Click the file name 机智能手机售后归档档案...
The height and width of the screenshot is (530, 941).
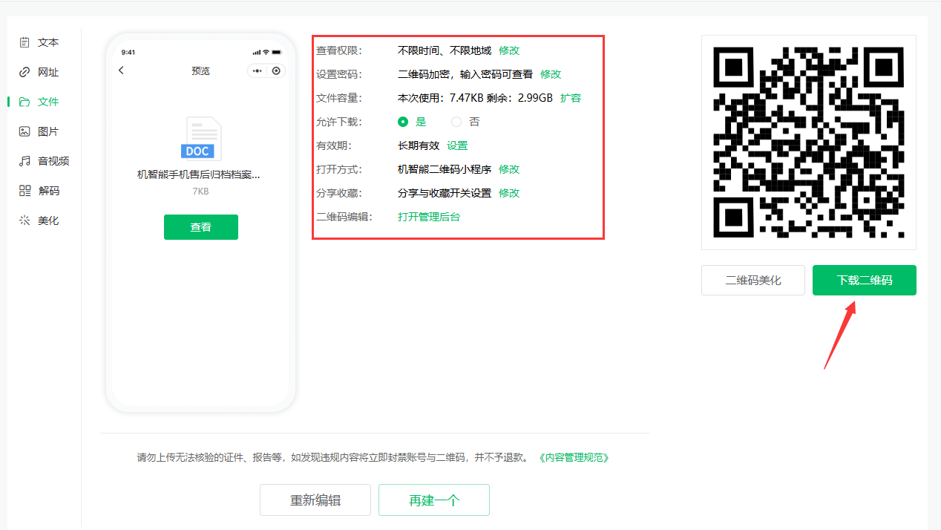point(199,174)
